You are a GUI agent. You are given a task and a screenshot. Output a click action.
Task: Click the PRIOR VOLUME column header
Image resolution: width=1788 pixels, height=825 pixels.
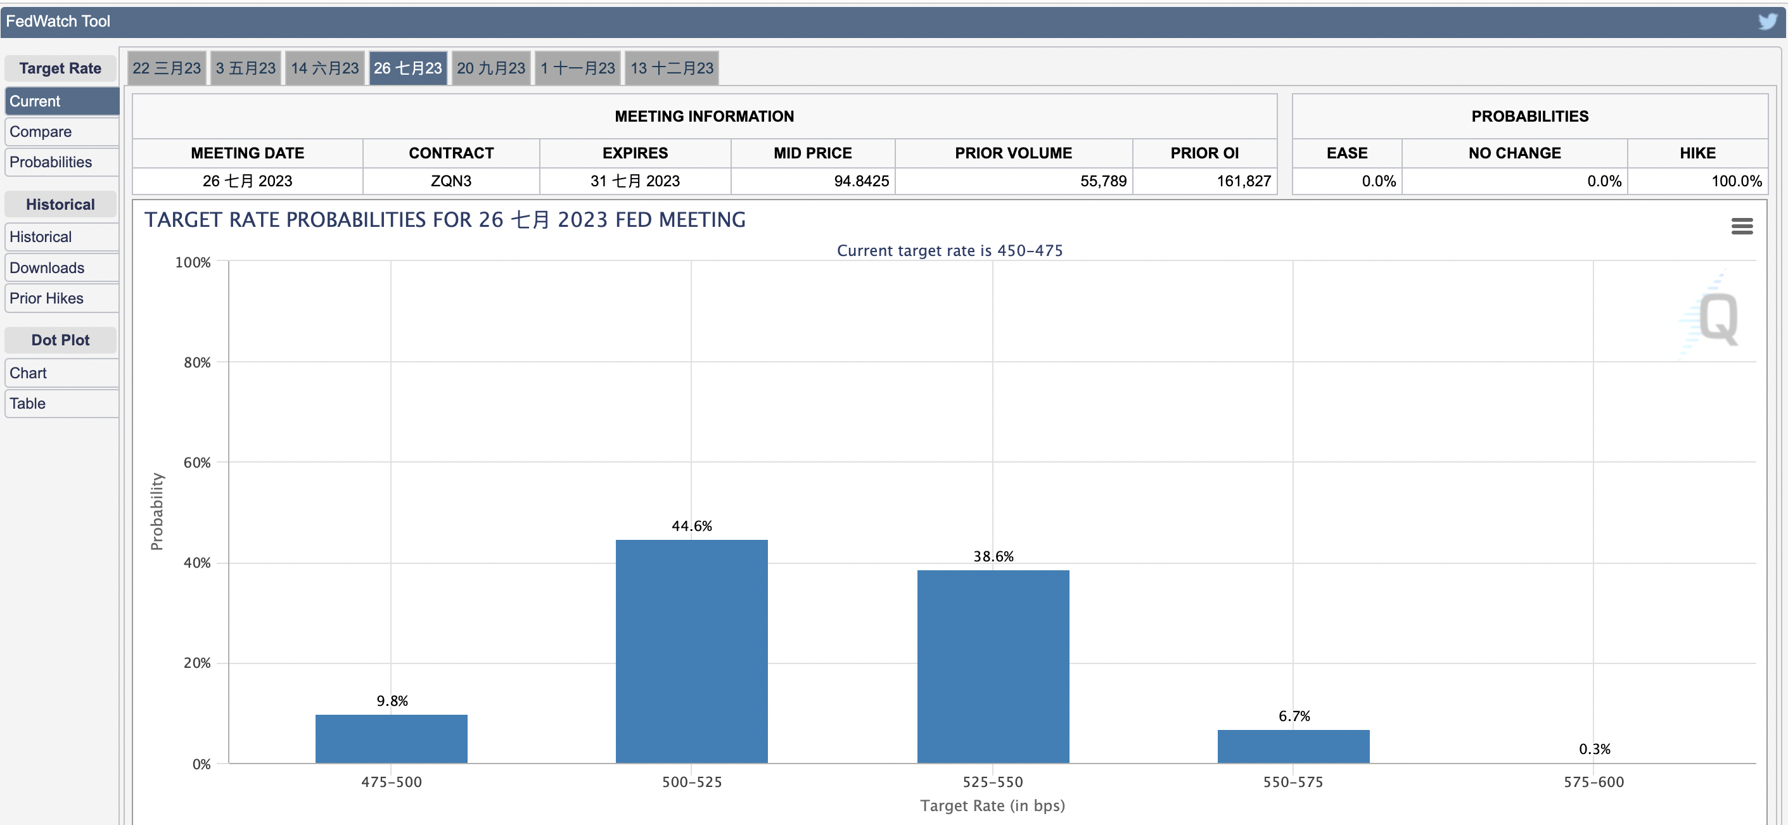[x=1013, y=153]
